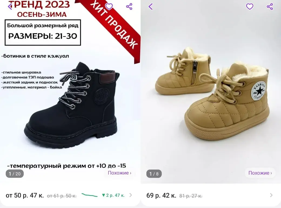Viewport: 281px width, 208px height.
Task: Tap the 1 / 20 photo counter
Action: (x=15, y=174)
